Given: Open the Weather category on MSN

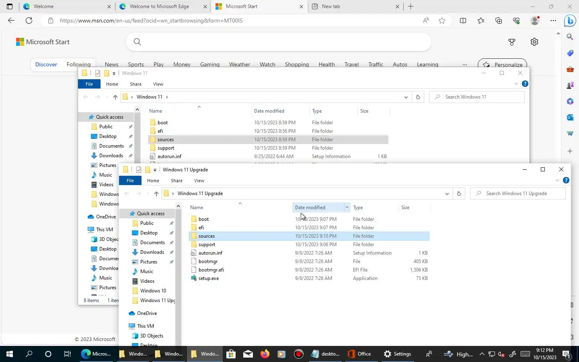Looking at the screenshot, I should (240, 64).
